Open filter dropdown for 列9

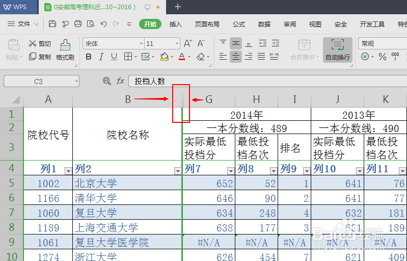[307, 171]
